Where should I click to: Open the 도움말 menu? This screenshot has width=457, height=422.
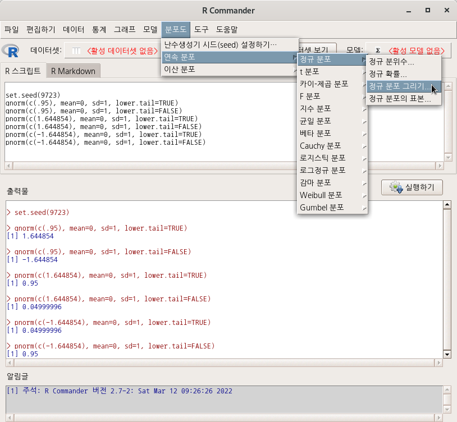pos(227,29)
